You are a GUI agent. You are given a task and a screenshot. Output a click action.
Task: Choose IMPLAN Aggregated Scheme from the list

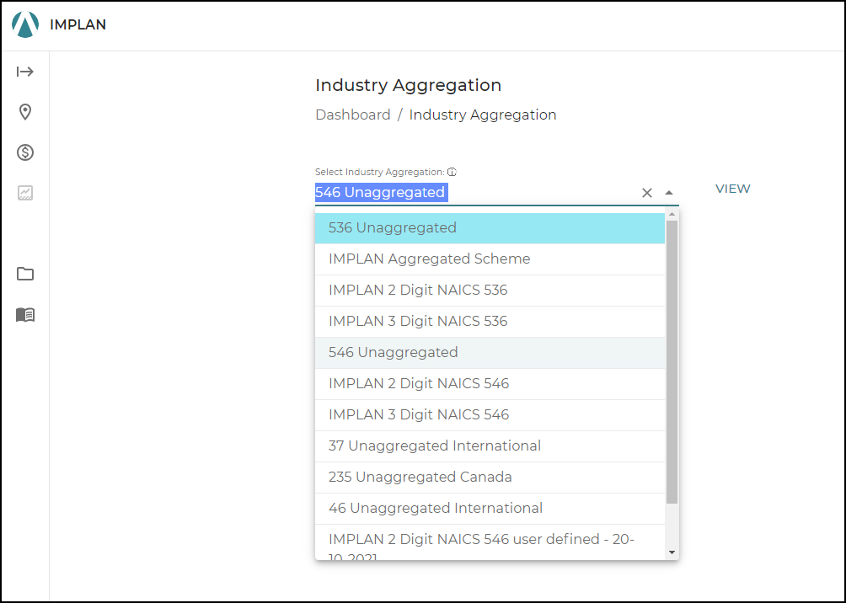(428, 259)
